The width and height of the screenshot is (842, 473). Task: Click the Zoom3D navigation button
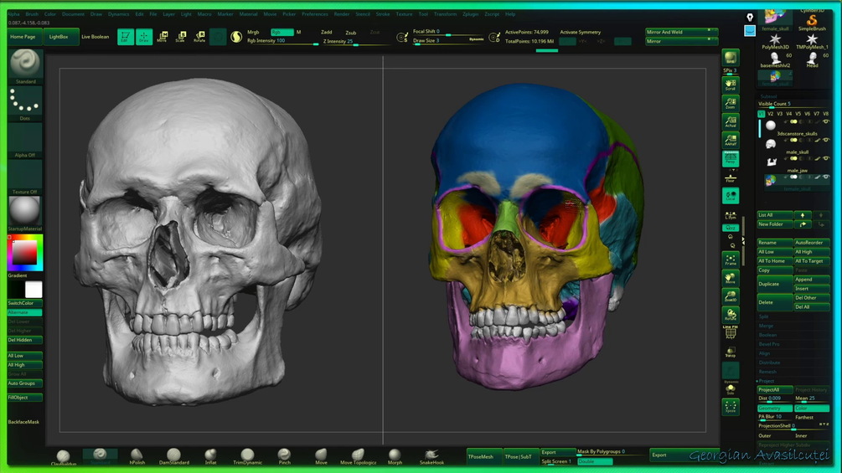[x=731, y=296]
